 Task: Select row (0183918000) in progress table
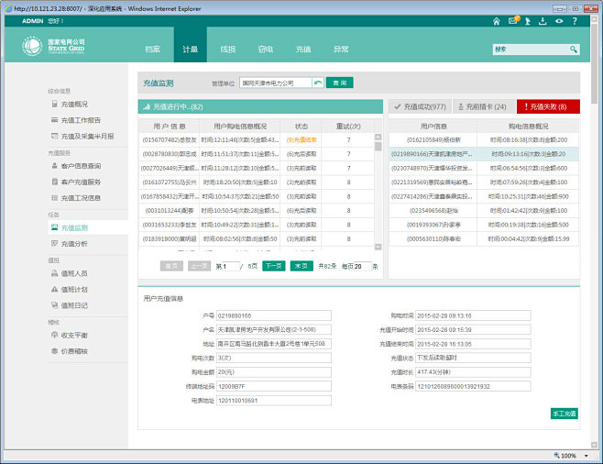(256, 239)
